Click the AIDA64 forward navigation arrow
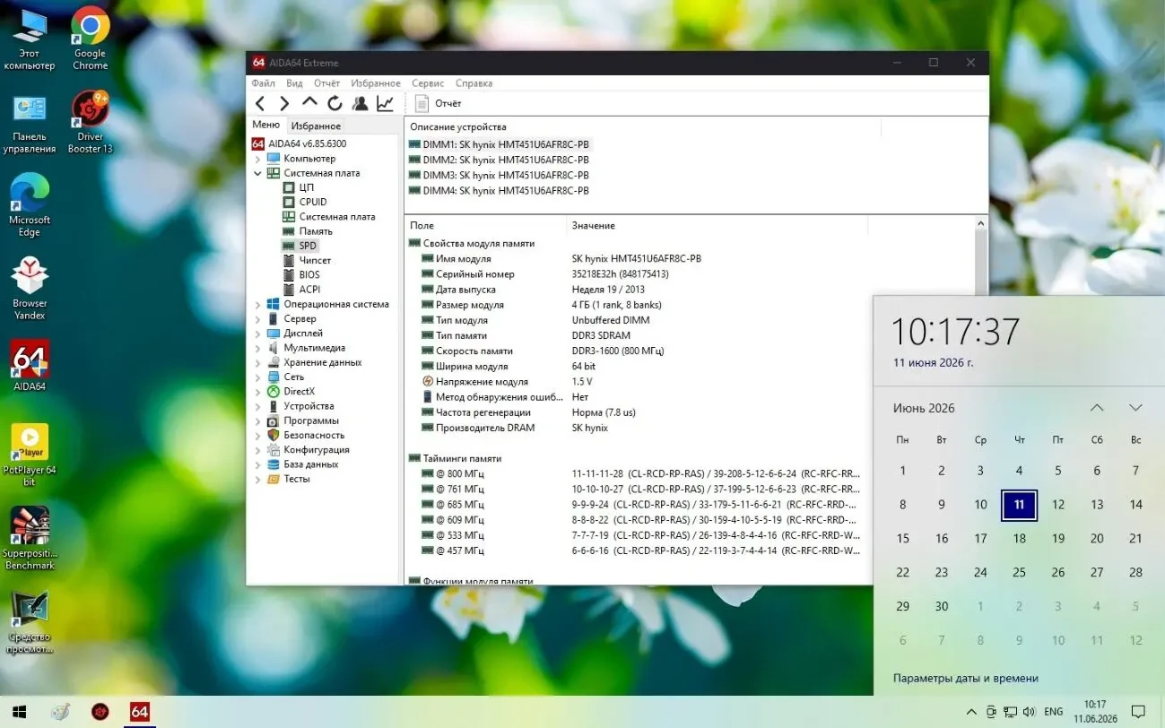Screen dimensions: 1165x728 [284, 103]
